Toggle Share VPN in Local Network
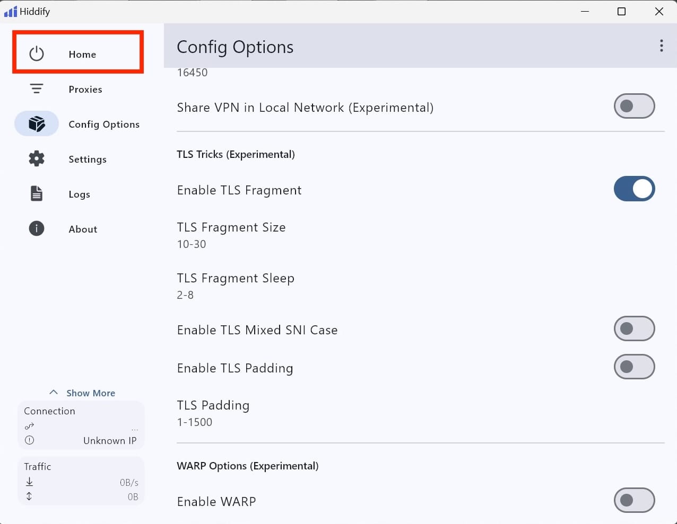 pos(634,106)
